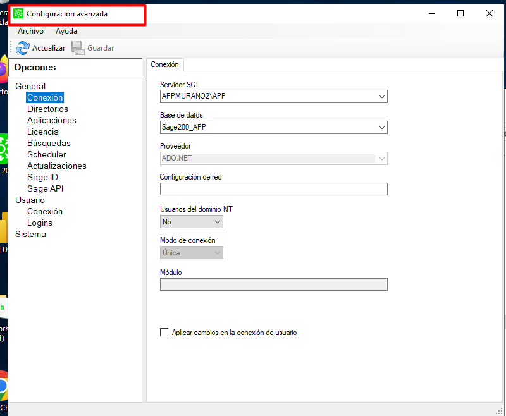Open the Archivo menu
The height and width of the screenshot is (416, 506).
[30, 31]
